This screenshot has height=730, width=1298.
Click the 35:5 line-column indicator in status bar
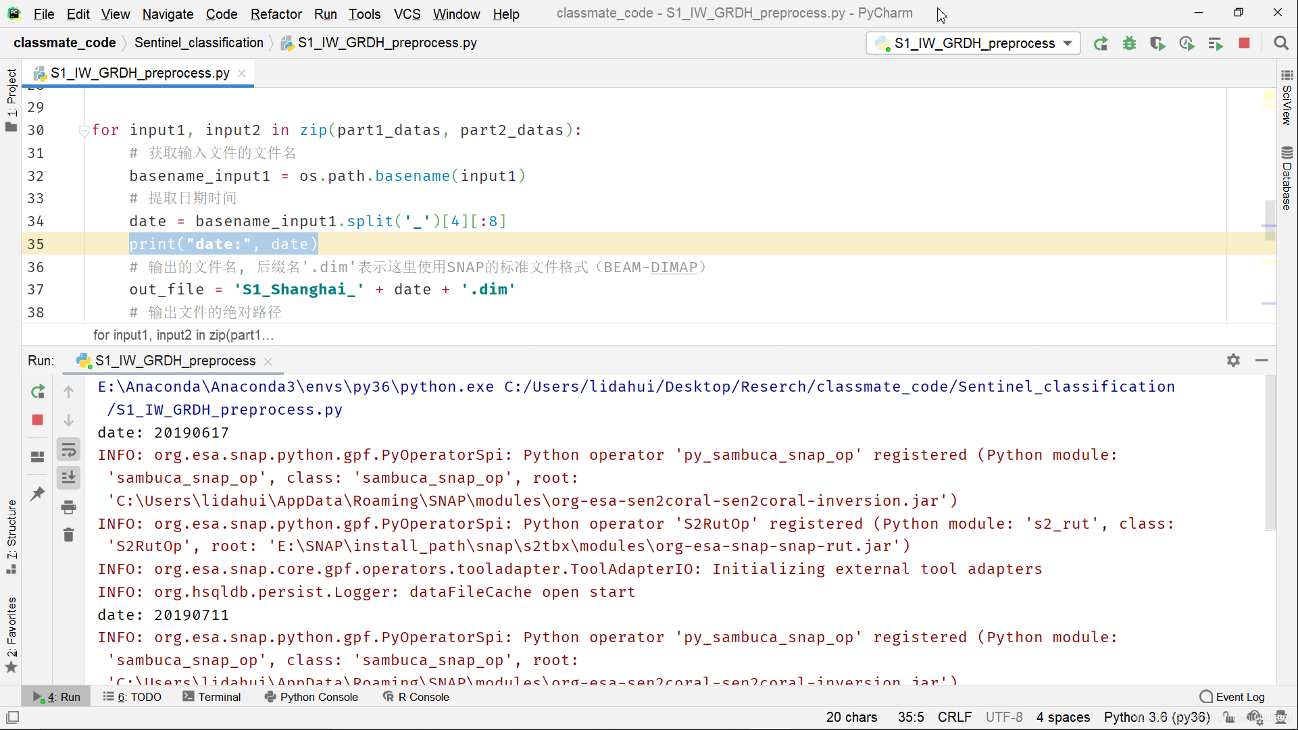910,717
